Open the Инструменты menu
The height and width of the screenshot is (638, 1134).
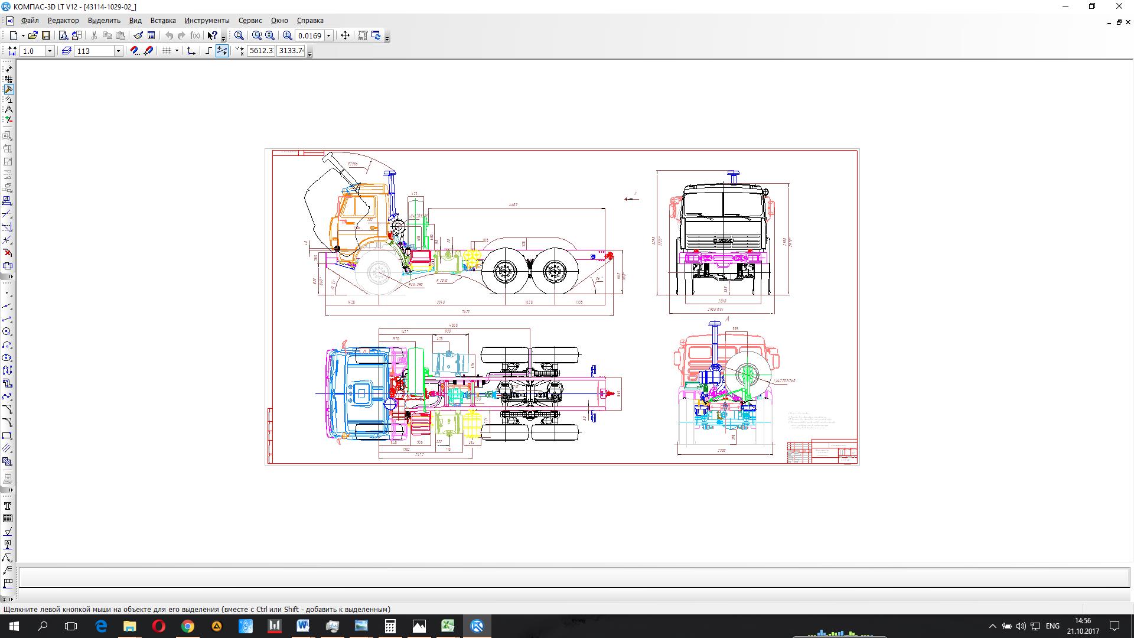point(207,21)
